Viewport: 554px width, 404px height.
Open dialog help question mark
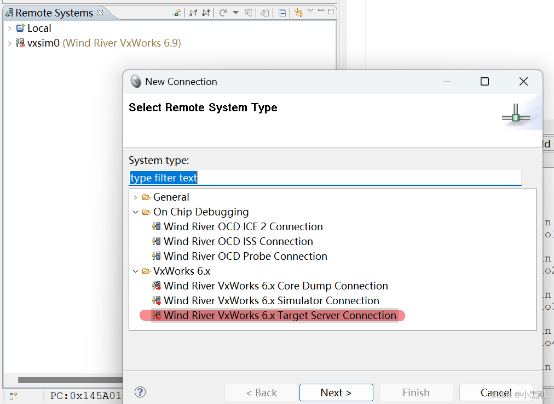140,392
